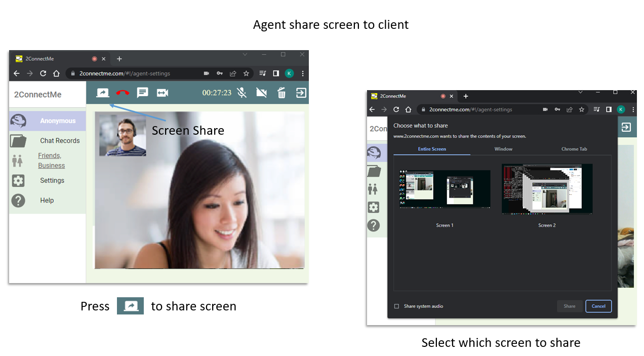Viewport: 644px width, 356px height.
Task: Turn off video camera in call toolbar
Action: (261, 93)
